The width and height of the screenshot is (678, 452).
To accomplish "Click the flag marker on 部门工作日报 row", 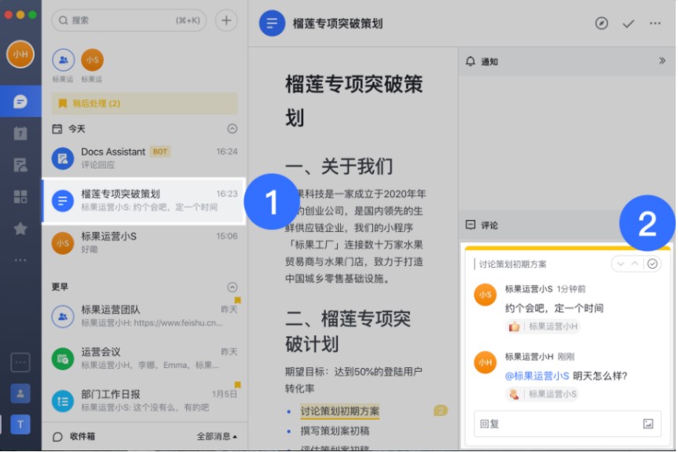I will point(237,384).
